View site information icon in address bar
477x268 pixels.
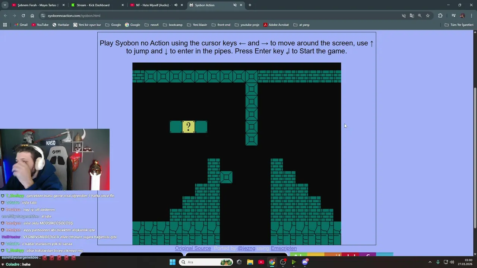pos(43,16)
